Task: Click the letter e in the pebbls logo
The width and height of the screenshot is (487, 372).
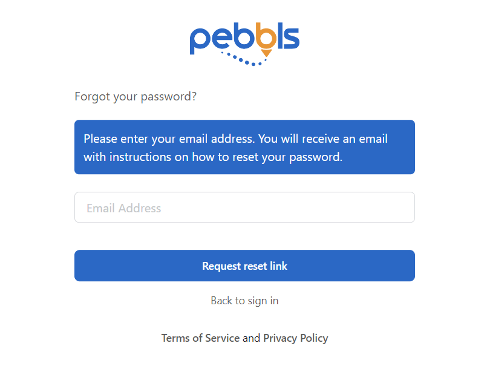Action: pyautogui.click(x=222, y=39)
